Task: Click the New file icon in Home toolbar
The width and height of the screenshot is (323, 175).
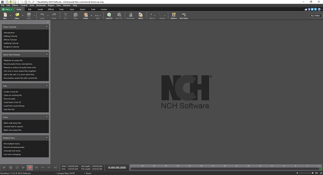Action: coord(5,15)
